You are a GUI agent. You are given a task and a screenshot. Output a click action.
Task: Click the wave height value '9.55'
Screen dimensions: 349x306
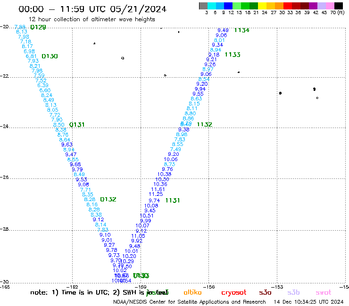[x=198, y=94]
